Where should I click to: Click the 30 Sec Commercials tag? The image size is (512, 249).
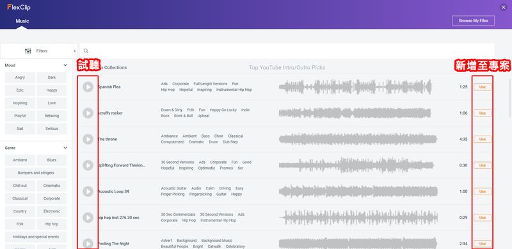tap(178, 214)
